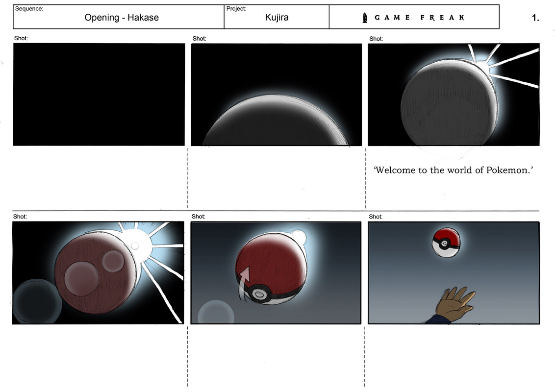Screen dimensions: 555x392
Task: Click the "Sequence:" label
Action: 29,8
